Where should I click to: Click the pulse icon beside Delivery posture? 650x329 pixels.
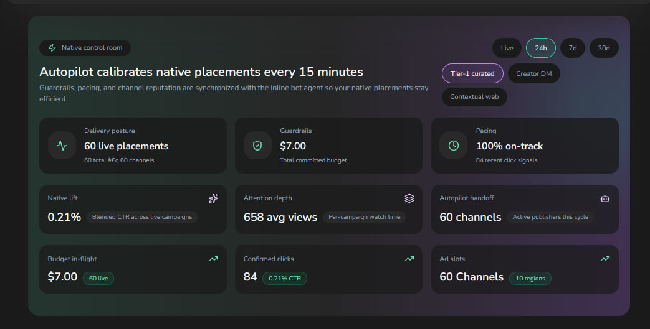click(62, 146)
